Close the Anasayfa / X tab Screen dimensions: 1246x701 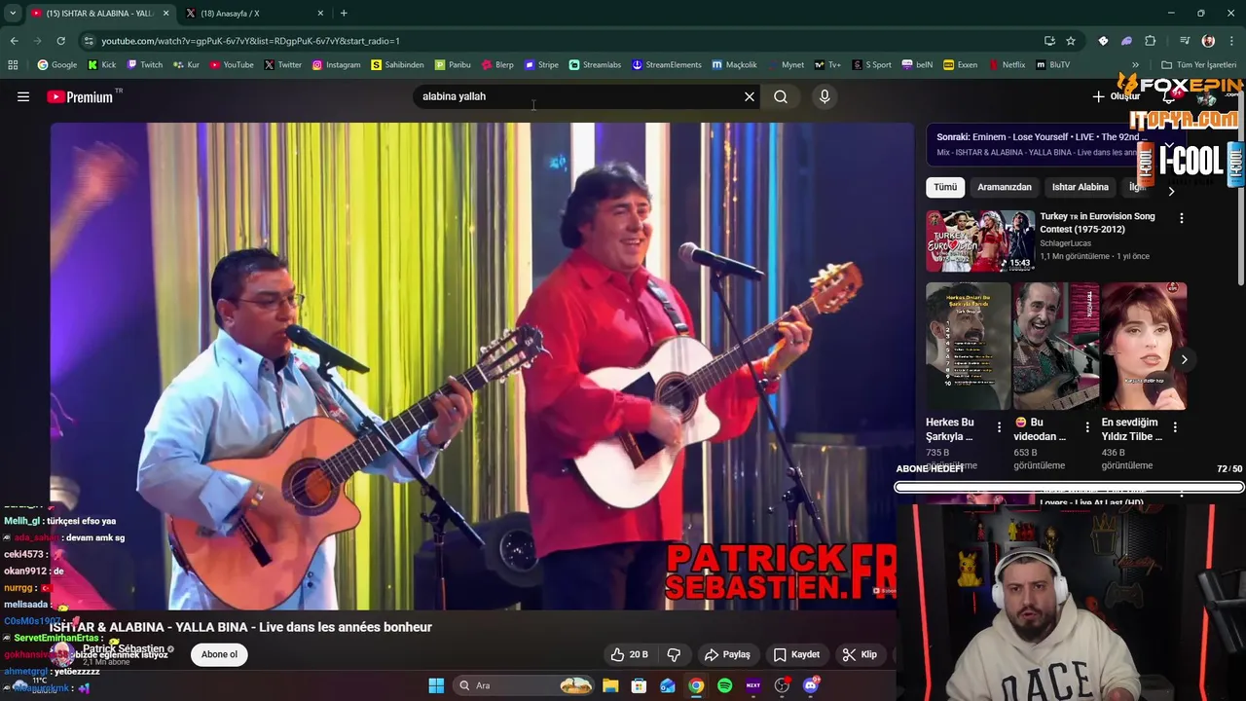click(321, 13)
